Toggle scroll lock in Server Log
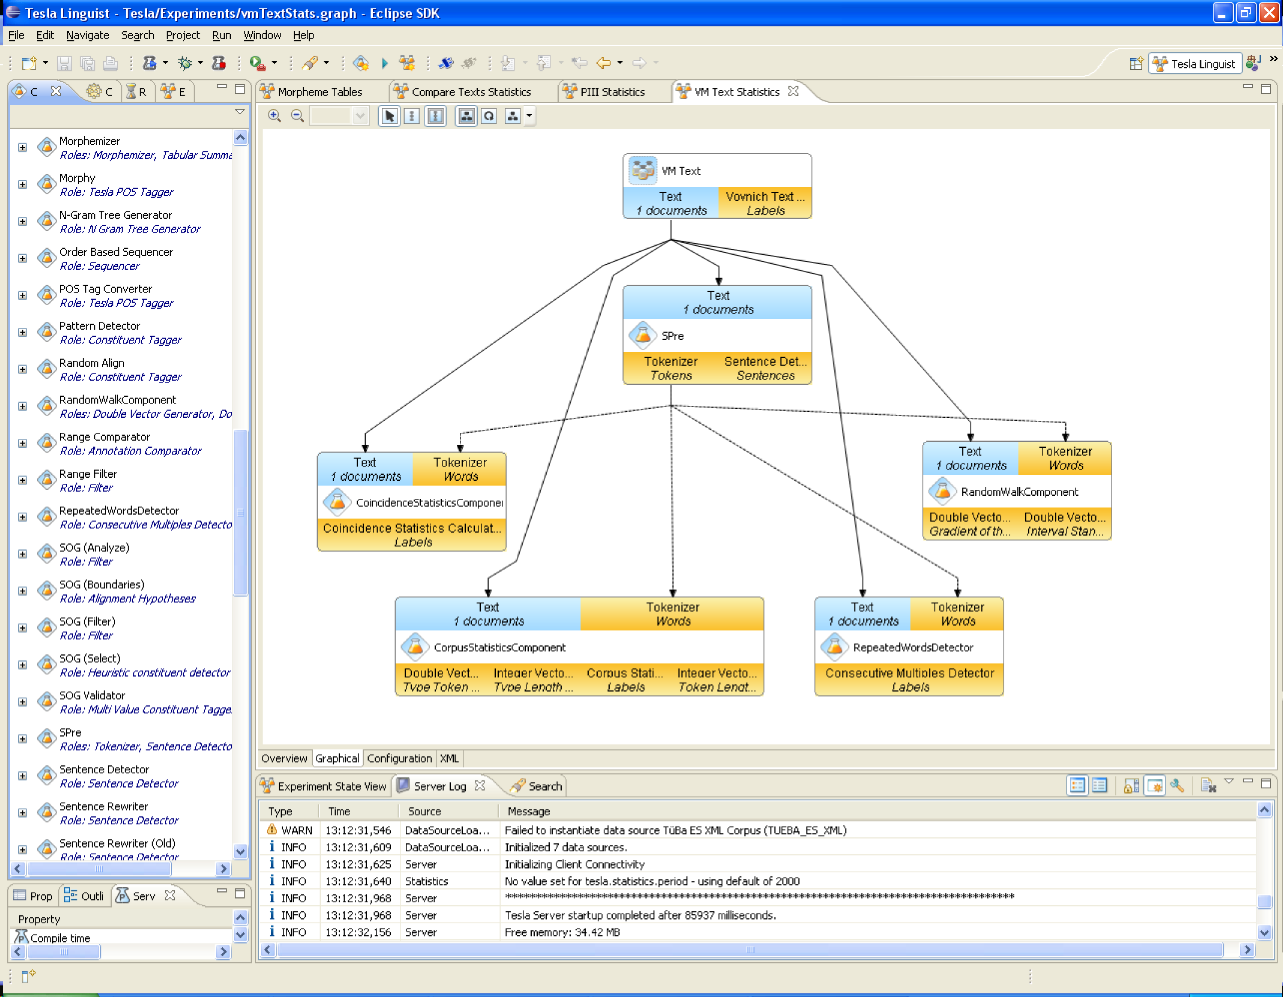 pyautogui.click(x=1131, y=785)
